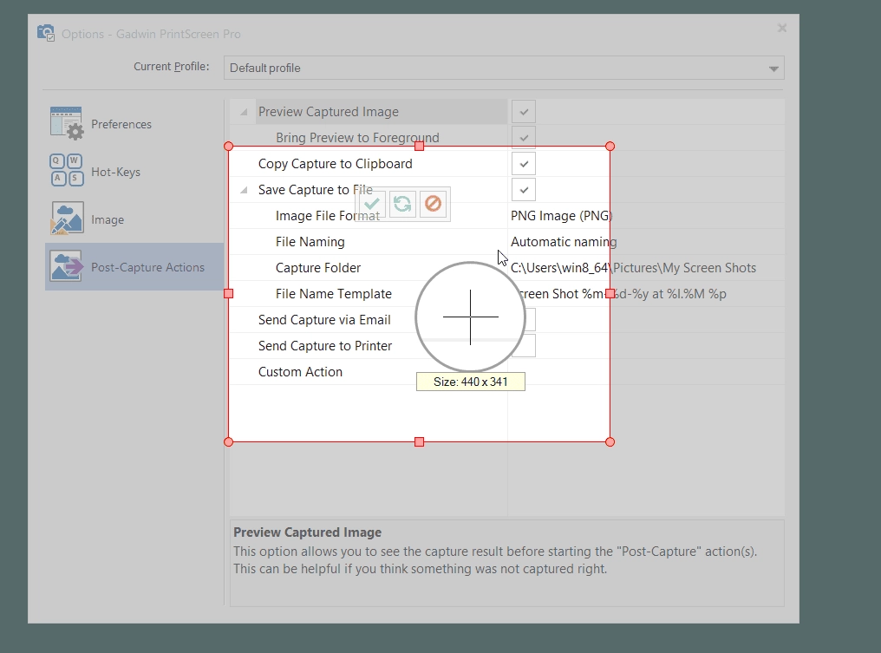Select the Hot-Keys label in sidebar
Screen dimensions: 881x653
point(115,172)
